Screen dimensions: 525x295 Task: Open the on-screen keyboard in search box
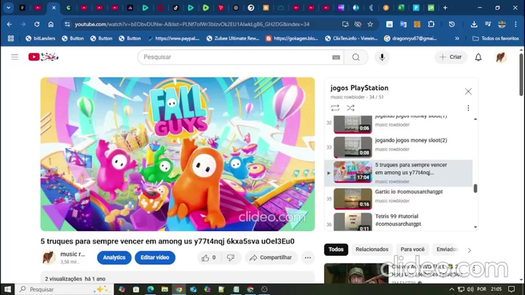(336, 57)
